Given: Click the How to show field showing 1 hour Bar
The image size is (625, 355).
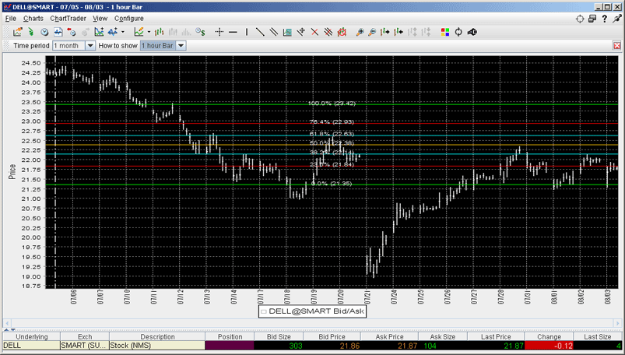Looking at the screenshot, I should 158,45.
